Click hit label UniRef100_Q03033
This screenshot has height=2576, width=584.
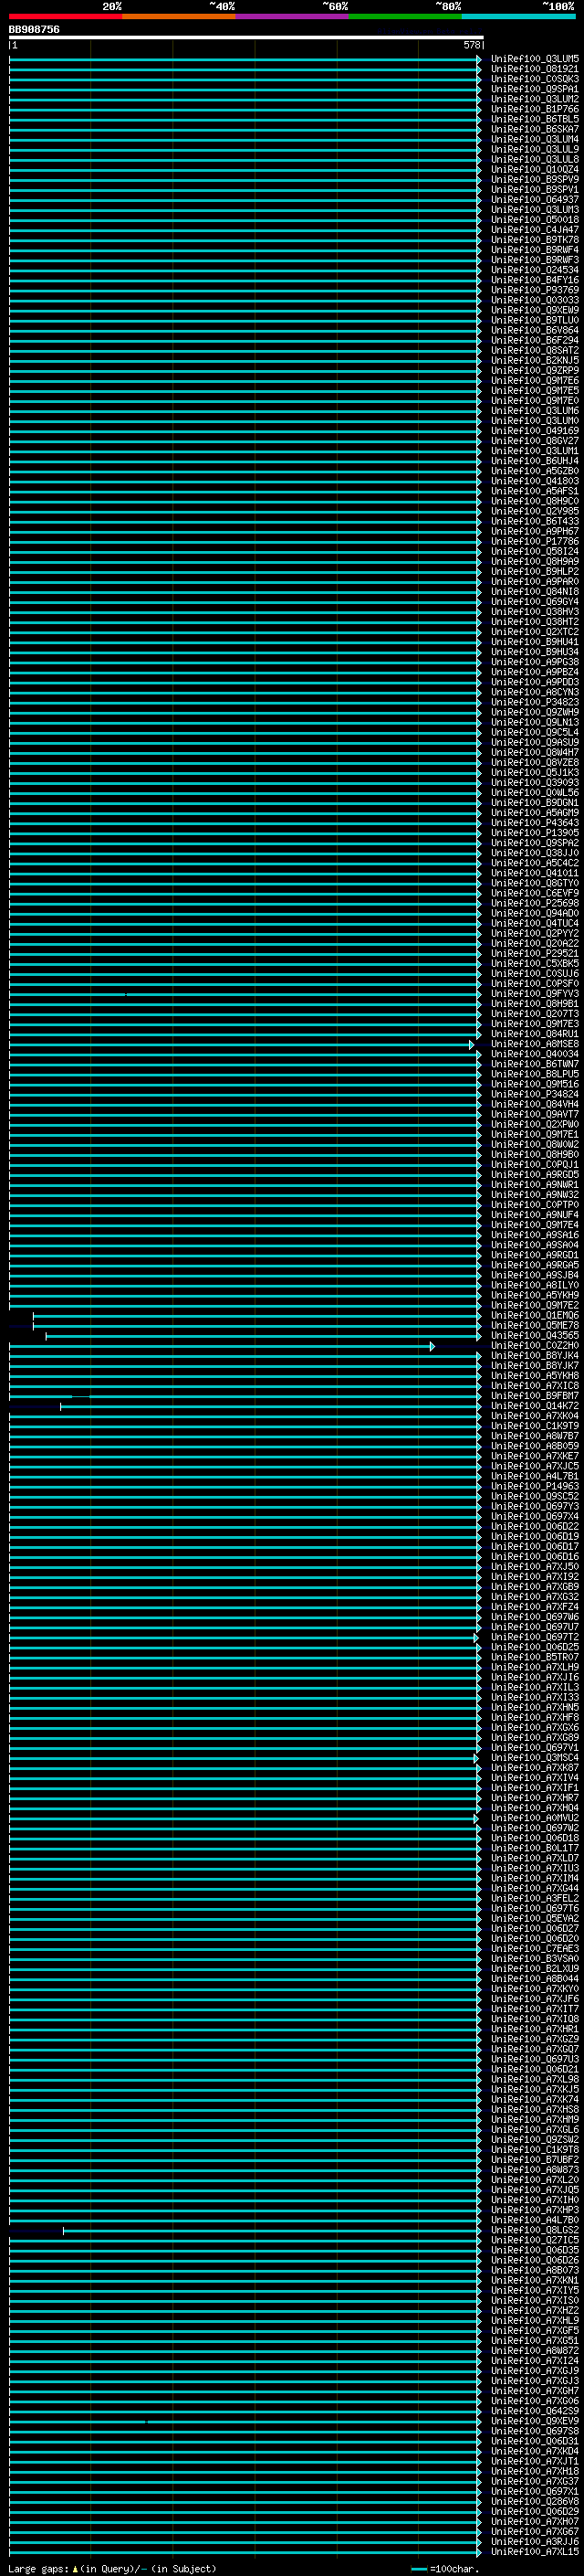[x=534, y=300]
